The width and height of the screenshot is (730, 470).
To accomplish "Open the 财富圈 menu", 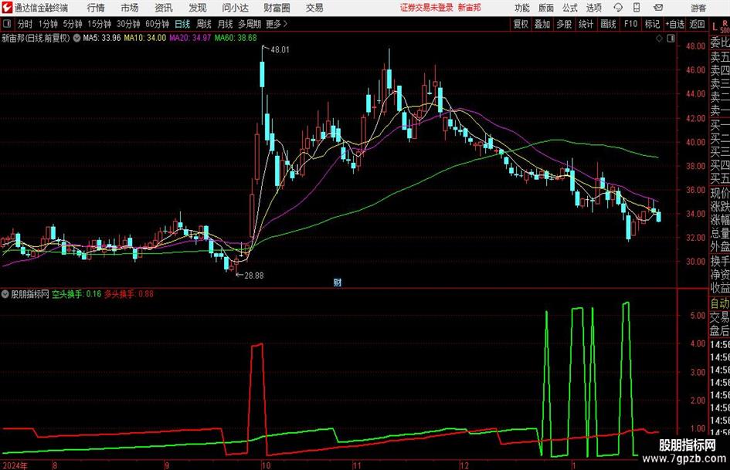I will pos(277,8).
